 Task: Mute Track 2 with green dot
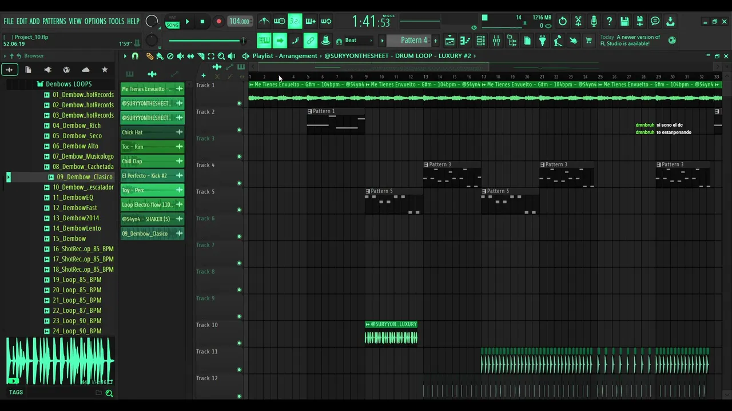click(x=239, y=130)
